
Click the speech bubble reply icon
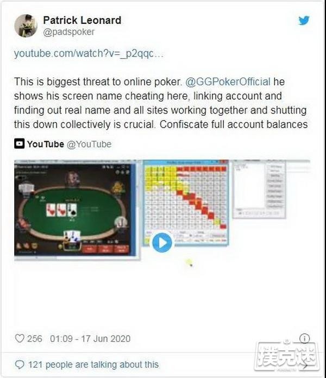pos(20,364)
